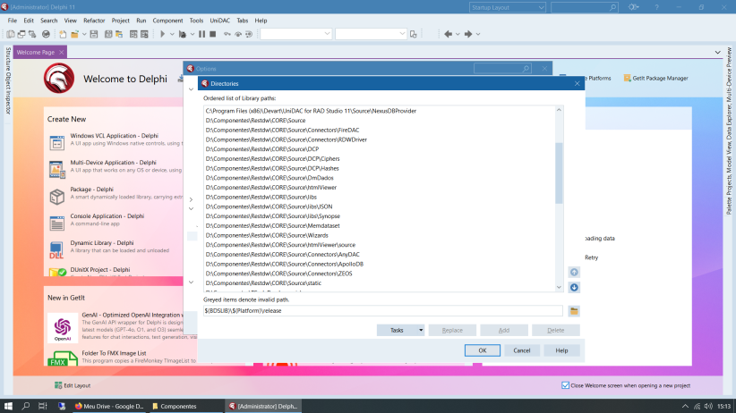Select the Restdw CORE Source ZEOS path
736x413 pixels.
pos(255,273)
